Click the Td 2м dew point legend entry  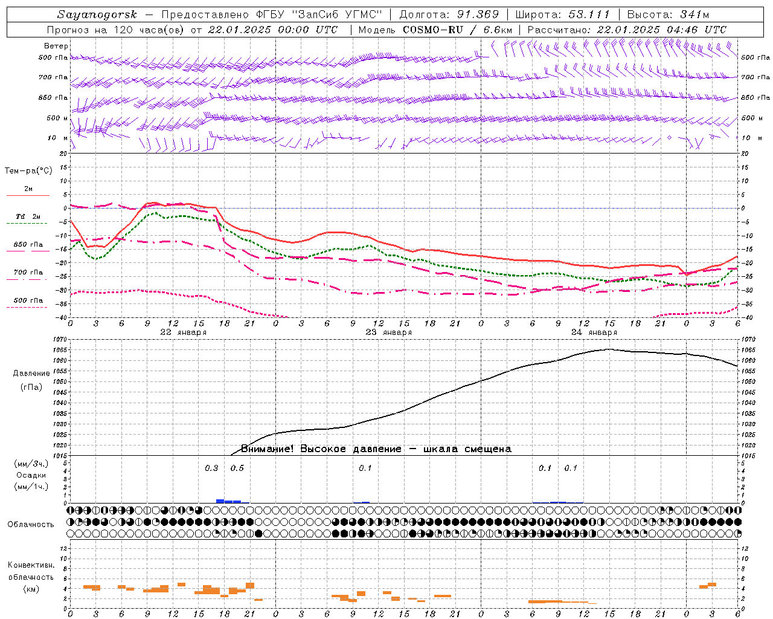28,216
